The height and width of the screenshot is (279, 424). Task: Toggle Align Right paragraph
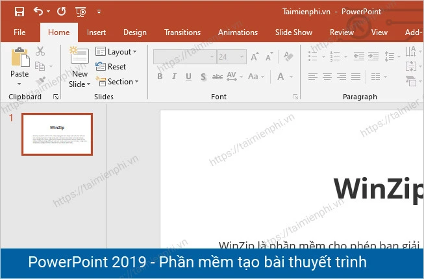coord(342,77)
